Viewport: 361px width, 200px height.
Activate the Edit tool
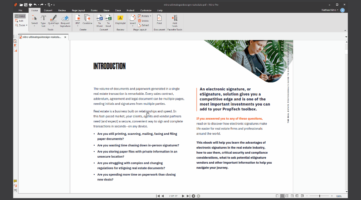[x=19, y=21]
